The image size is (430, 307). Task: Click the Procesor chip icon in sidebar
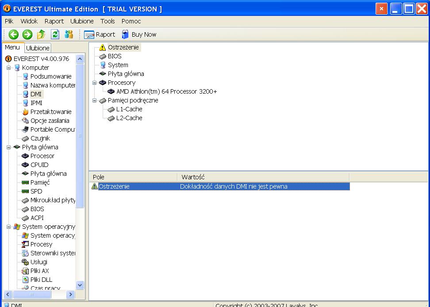(x=25, y=156)
